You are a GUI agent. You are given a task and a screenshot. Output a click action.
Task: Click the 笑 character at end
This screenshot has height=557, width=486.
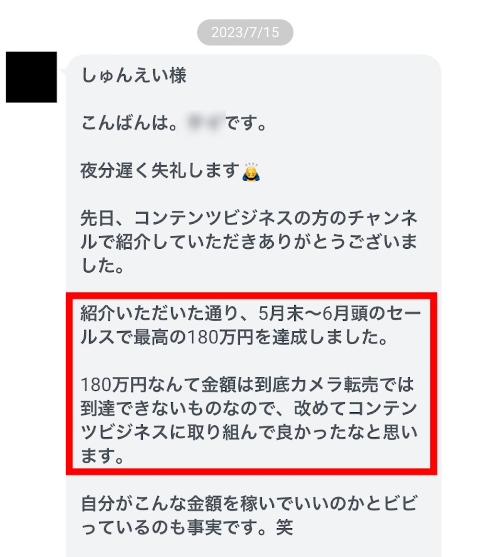(284, 527)
